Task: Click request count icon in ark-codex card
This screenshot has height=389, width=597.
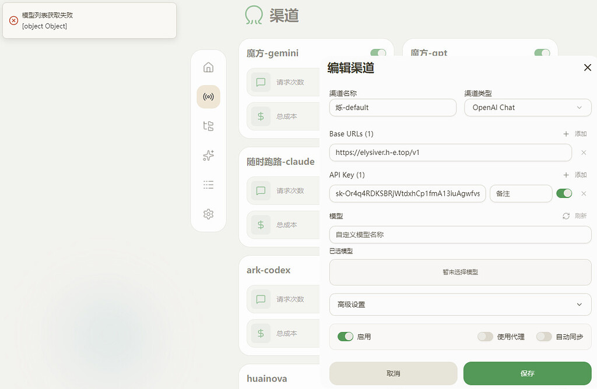Action: point(261,299)
